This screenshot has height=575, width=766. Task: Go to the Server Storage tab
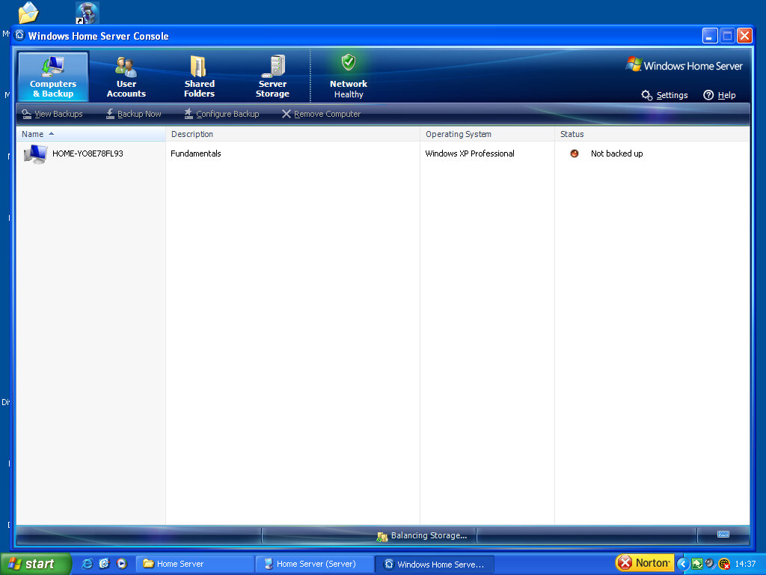coord(272,77)
